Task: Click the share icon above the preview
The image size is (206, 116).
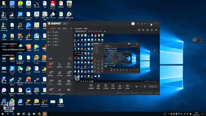Action: click(x=156, y=30)
